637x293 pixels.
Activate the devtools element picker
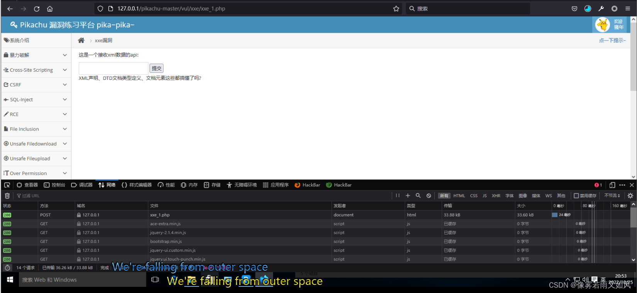(x=7, y=185)
